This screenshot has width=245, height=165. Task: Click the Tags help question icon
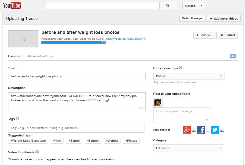tap(17, 118)
